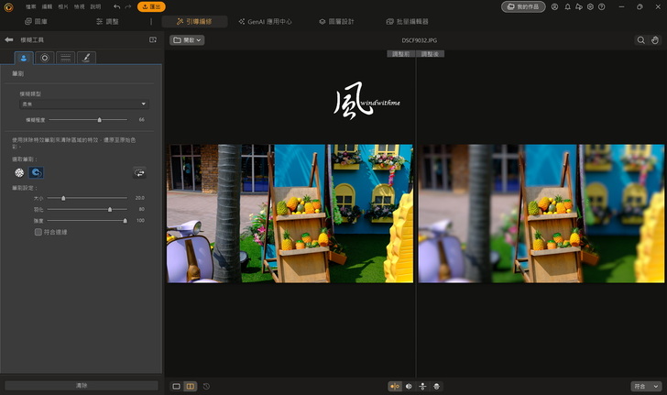Click the orange 匯出 export button

pos(151,6)
